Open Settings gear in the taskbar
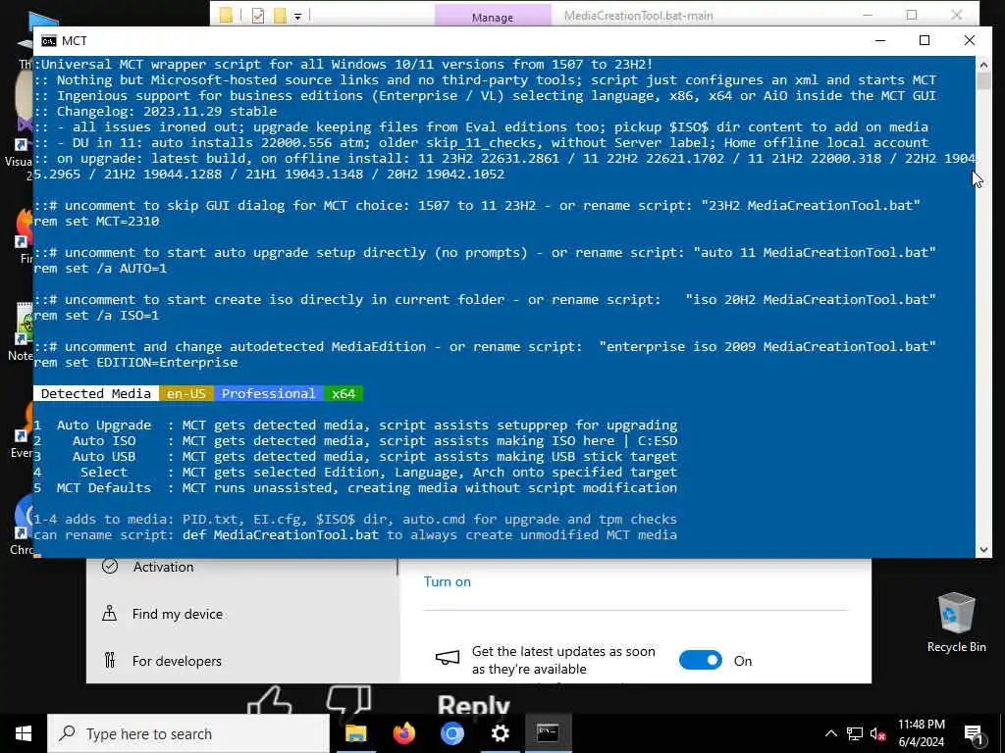 tap(500, 733)
